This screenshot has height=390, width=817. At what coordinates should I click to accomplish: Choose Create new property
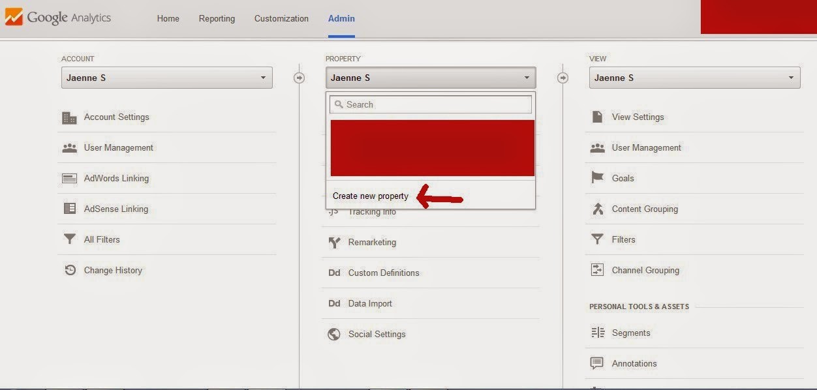point(370,196)
